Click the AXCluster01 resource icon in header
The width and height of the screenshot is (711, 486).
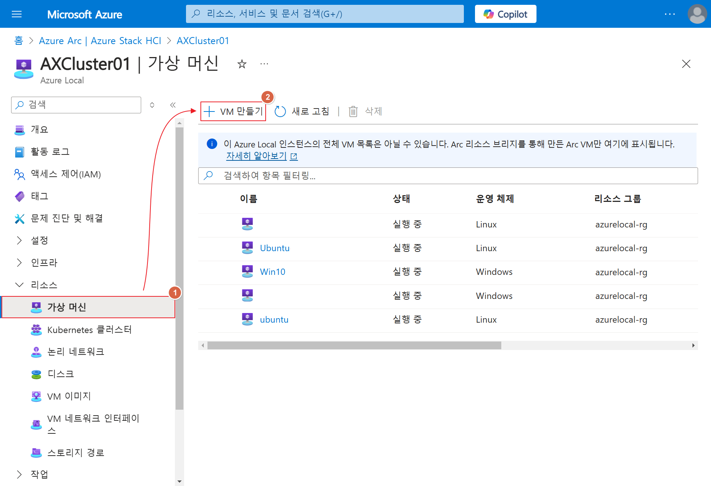24,69
